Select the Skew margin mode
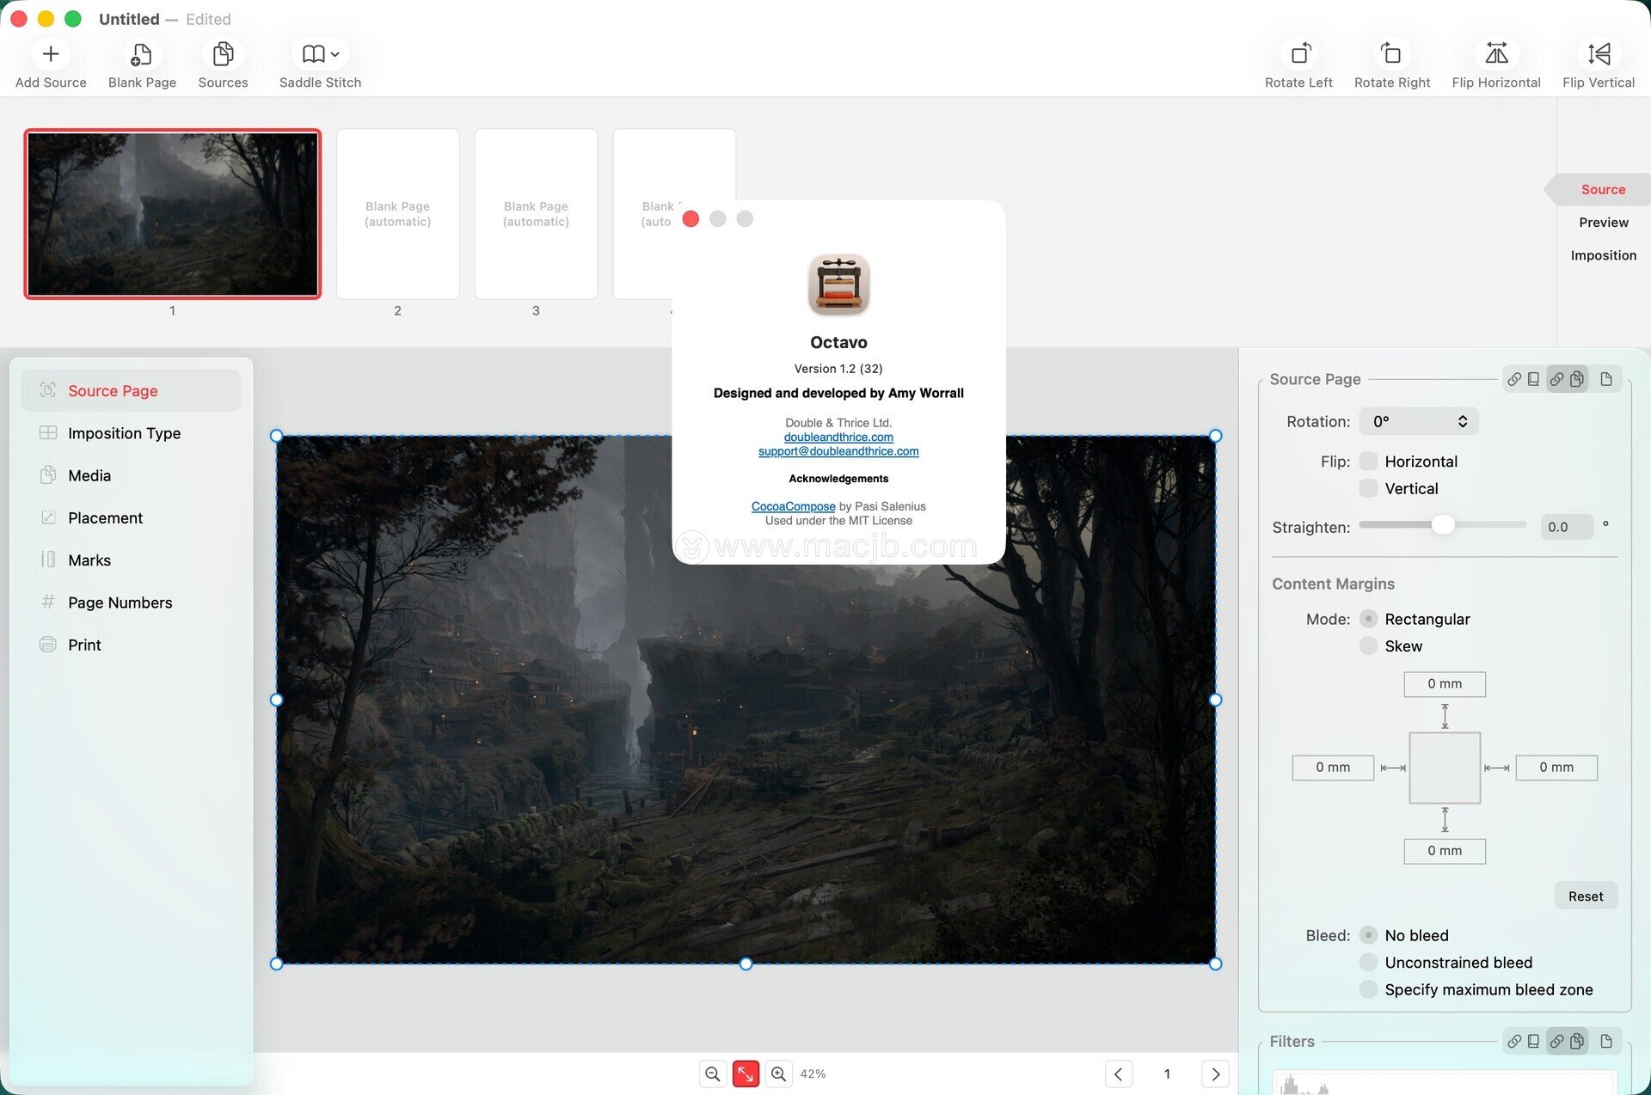Screen dimensions: 1651x1095 [x=1368, y=645]
